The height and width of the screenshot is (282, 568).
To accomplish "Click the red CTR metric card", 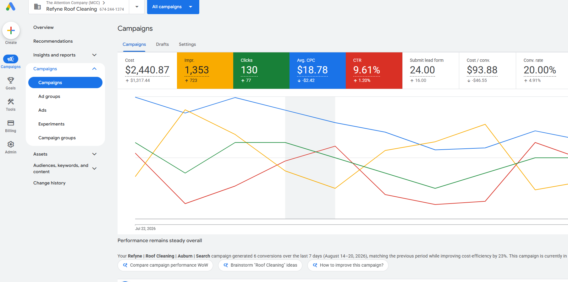I will click(x=374, y=71).
